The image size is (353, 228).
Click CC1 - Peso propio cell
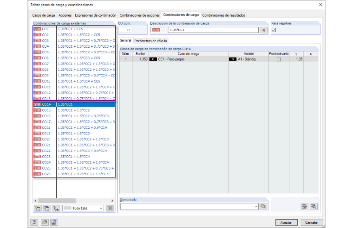pos(189,59)
